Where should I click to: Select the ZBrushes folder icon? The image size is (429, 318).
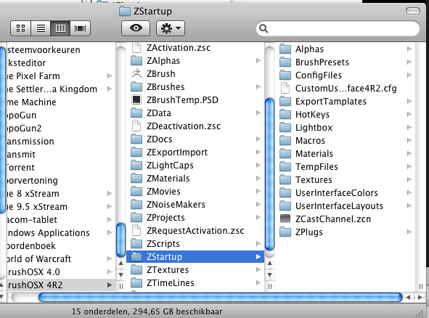(136, 86)
